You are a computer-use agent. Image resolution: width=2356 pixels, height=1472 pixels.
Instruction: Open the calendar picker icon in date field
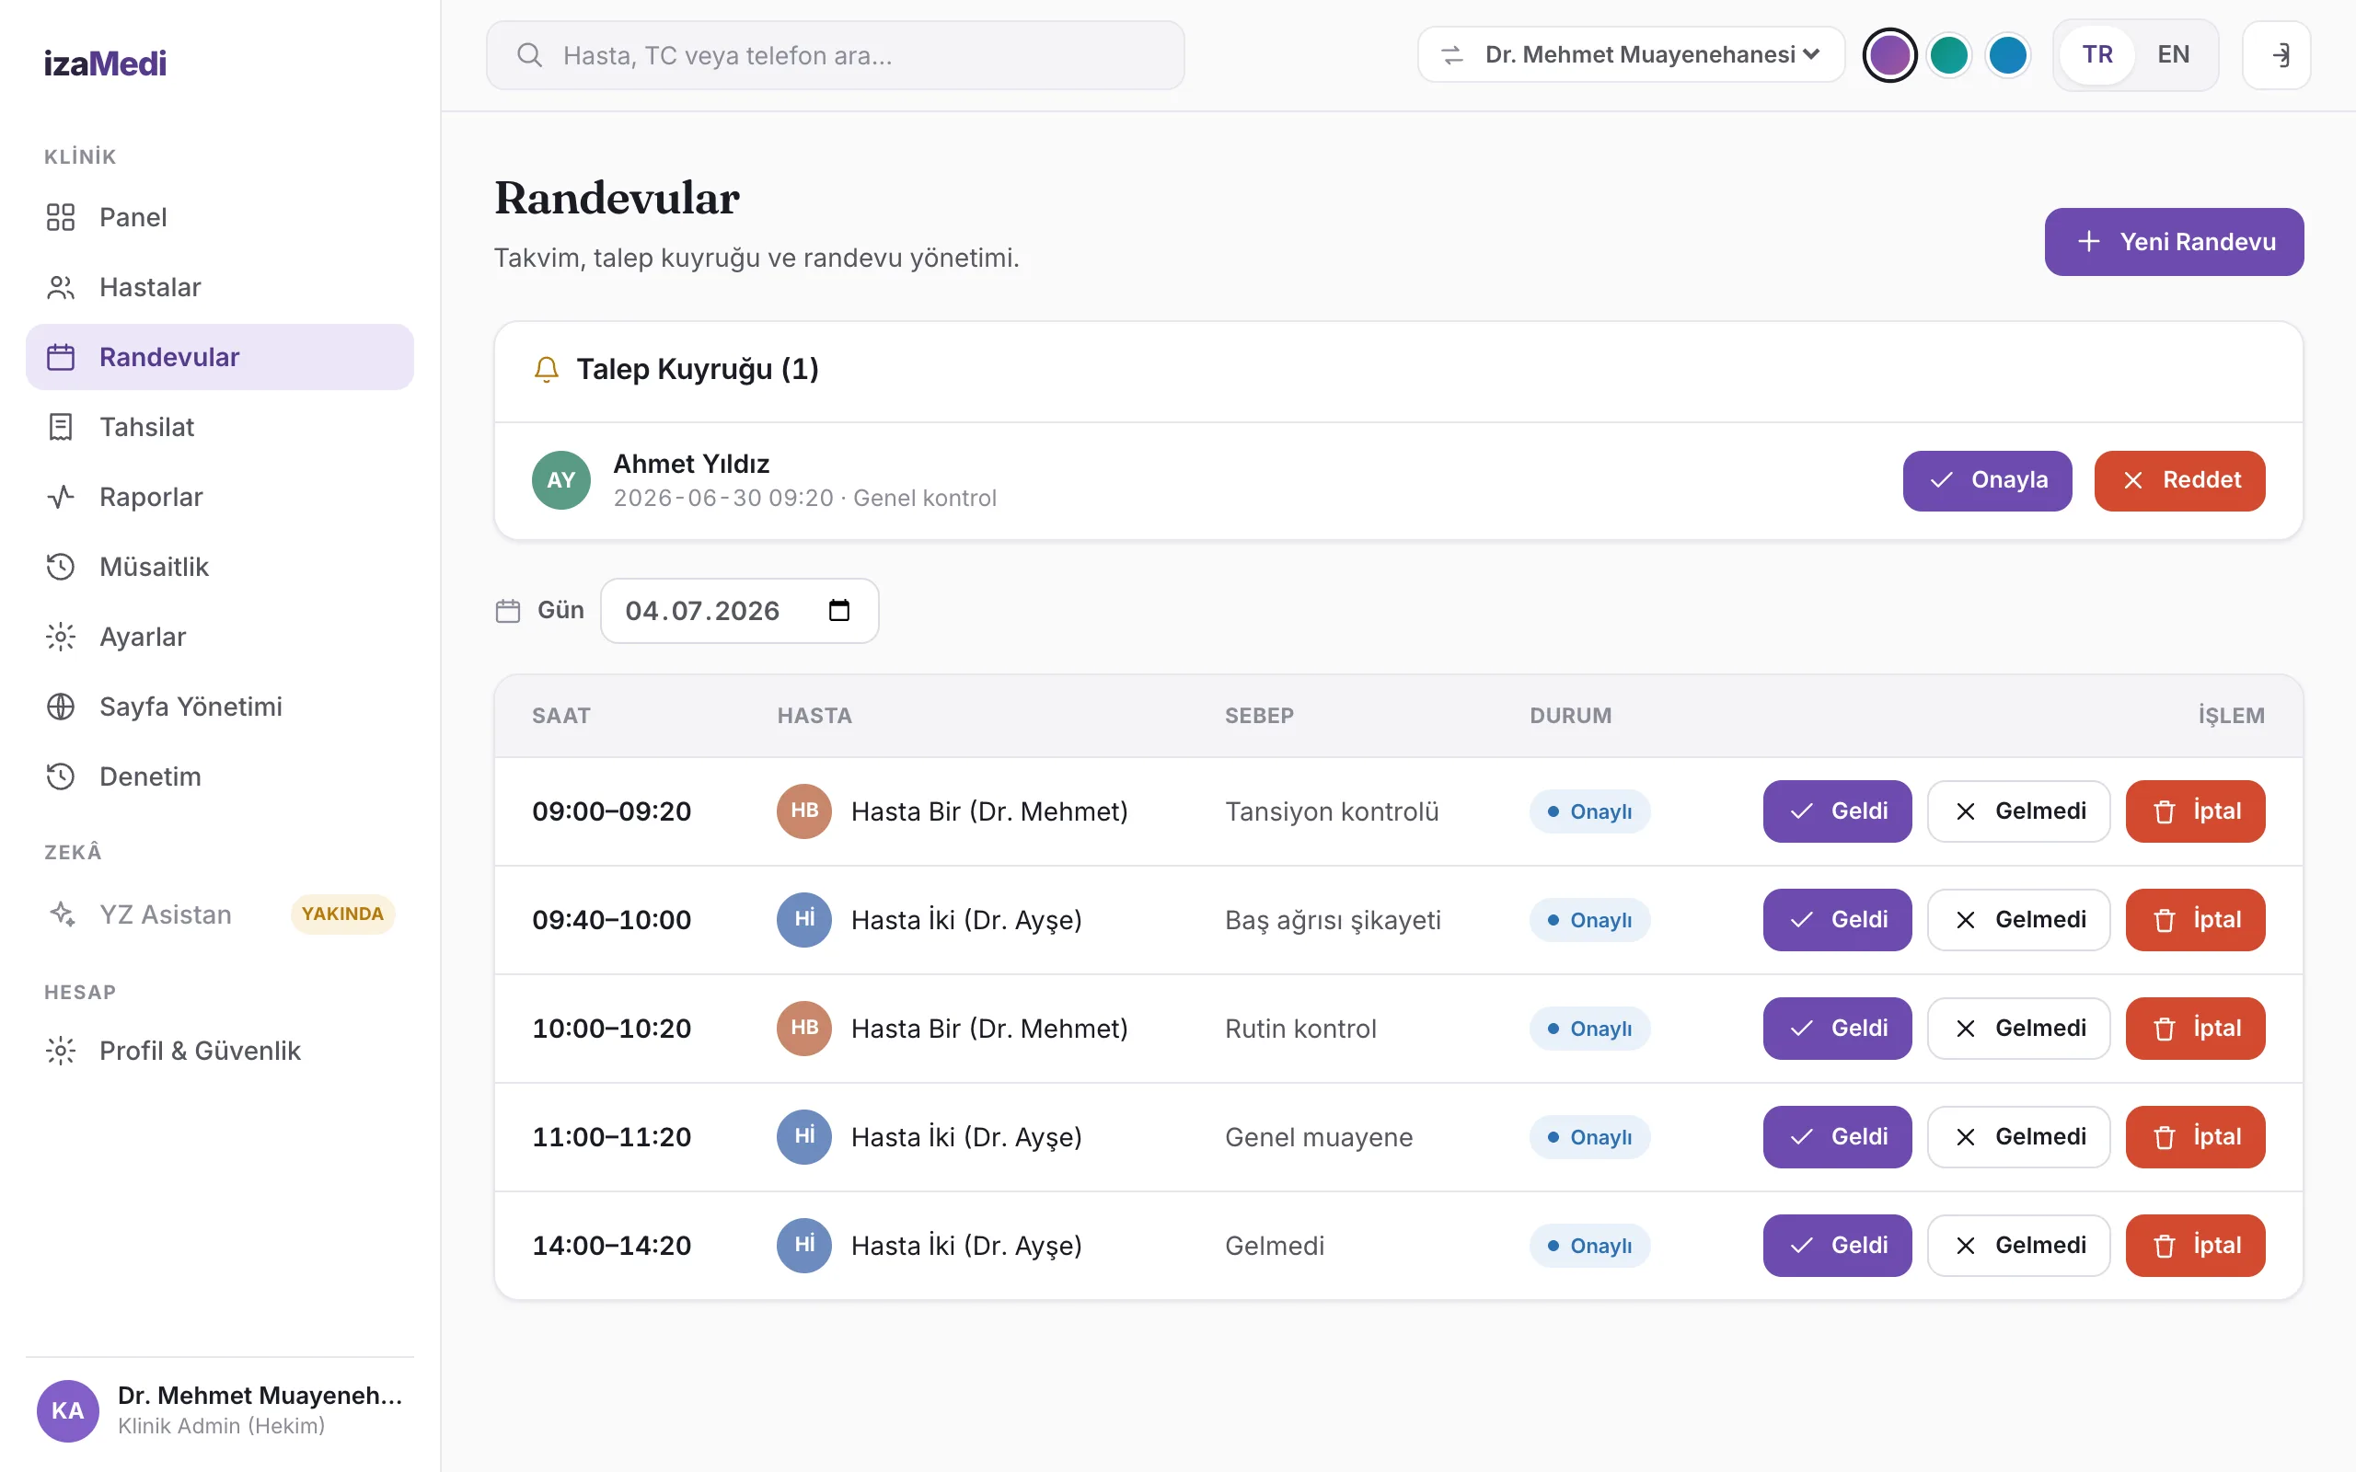838,610
